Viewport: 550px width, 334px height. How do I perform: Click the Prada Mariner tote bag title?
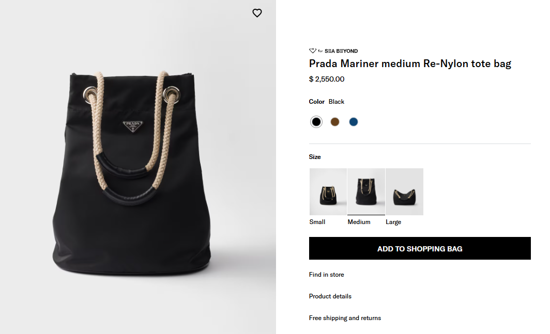[x=410, y=64]
